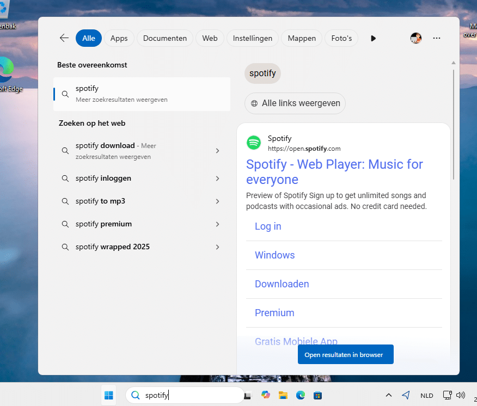Expand the spotify premium suggestion

pyautogui.click(x=217, y=224)
